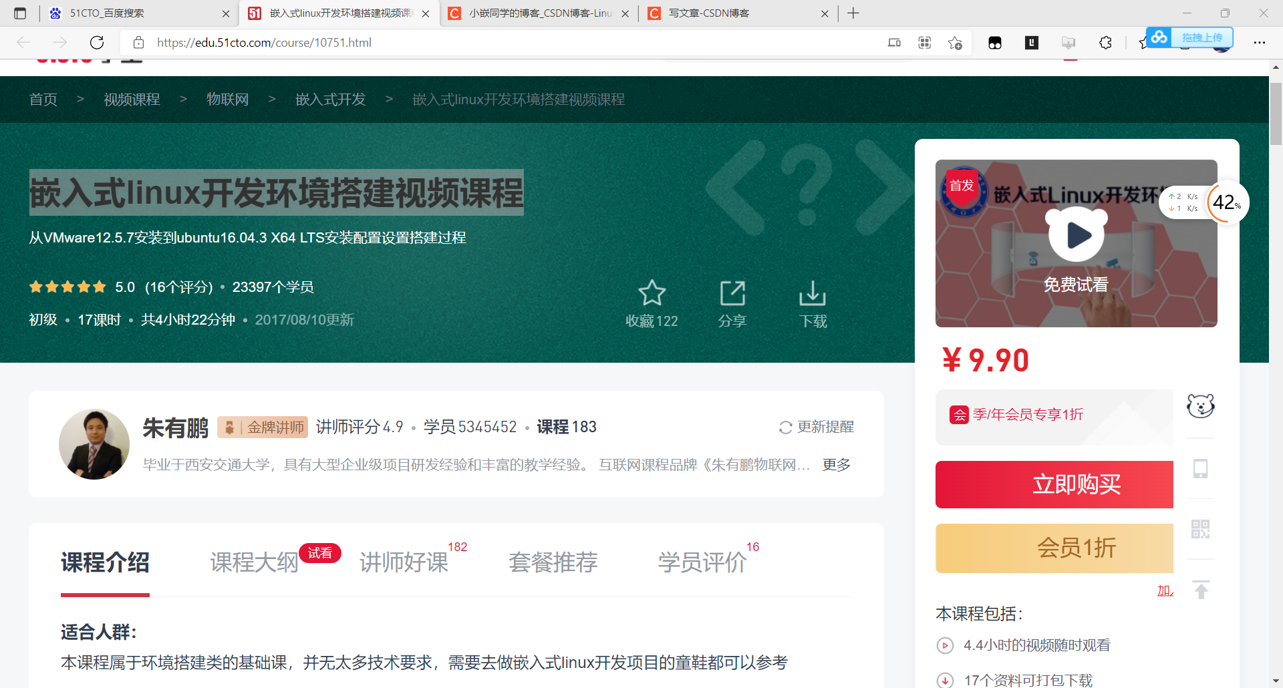Click the cloud 拖拽上传 upload button

coord(1190,37)
